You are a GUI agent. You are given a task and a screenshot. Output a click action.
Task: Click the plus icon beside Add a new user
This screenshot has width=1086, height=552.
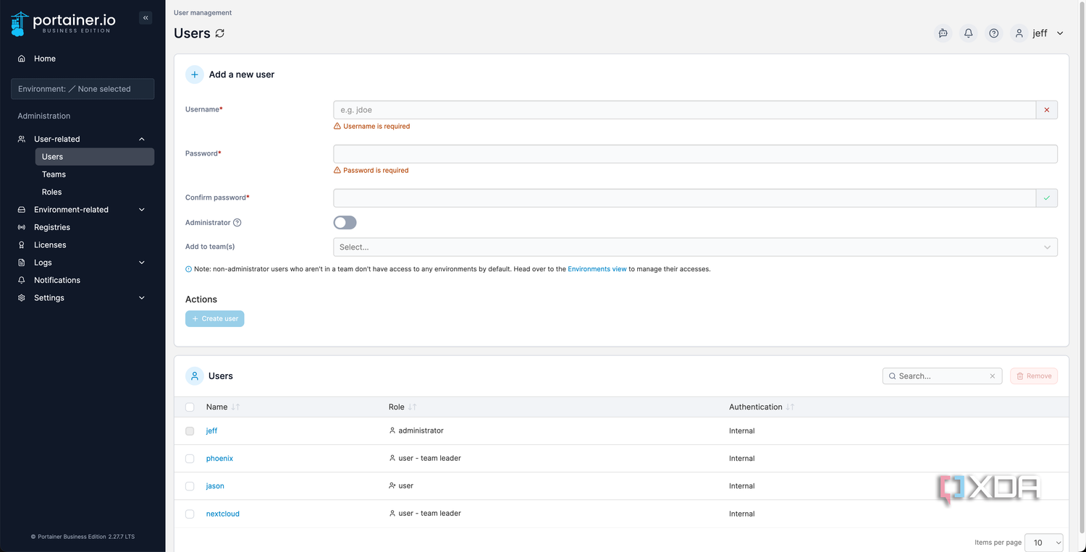195,75
